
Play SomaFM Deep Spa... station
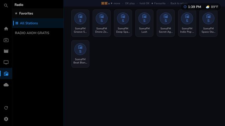click(123, 23)
